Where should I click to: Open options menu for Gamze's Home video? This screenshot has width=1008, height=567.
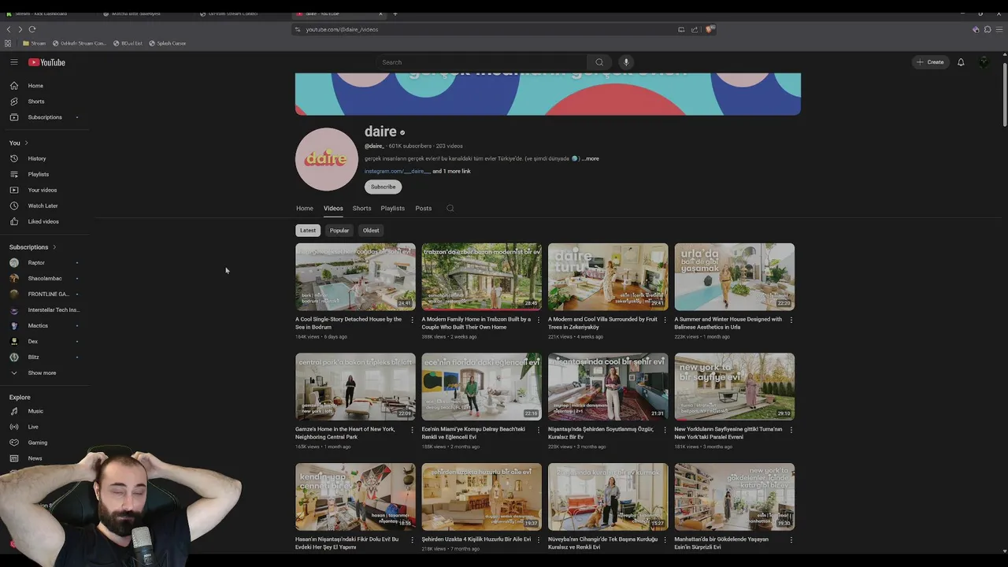point(412,430)
